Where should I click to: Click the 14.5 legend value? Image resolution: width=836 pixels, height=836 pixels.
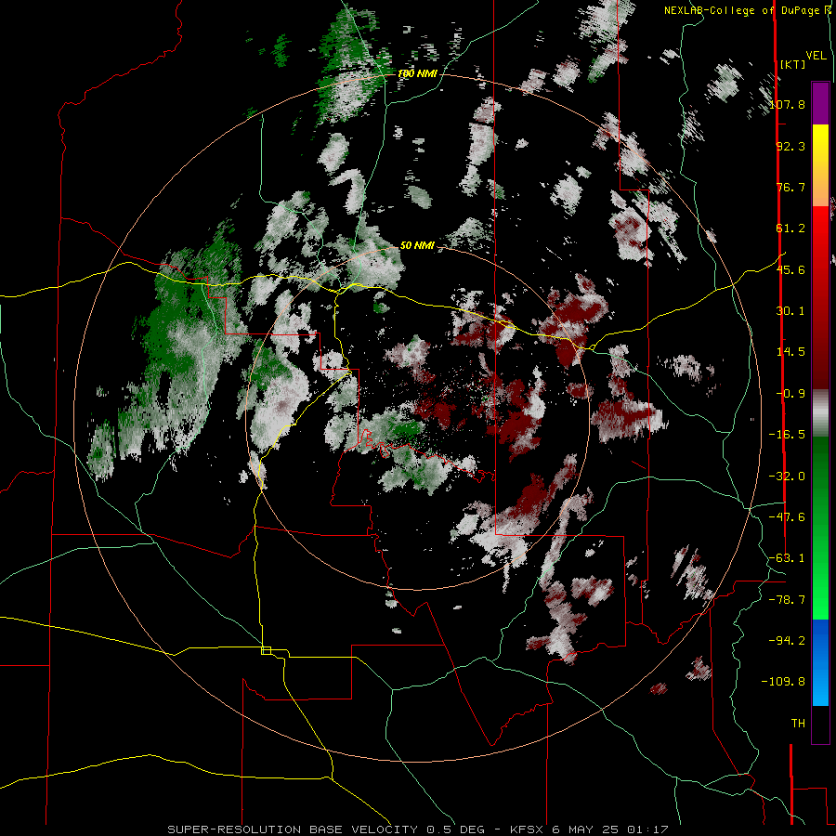tap(790, 352)
